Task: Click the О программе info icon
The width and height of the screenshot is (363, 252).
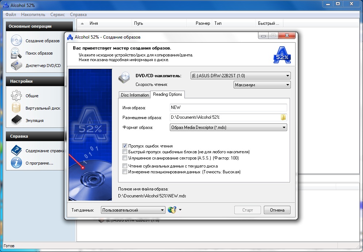Action: (16, 163)
